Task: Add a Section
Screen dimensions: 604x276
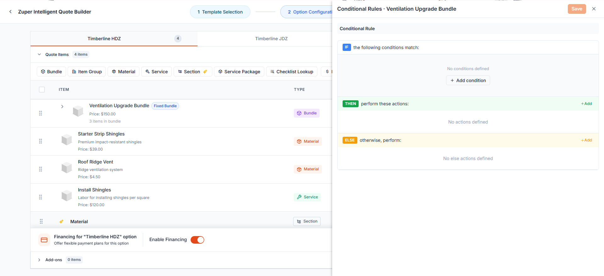Action: click(x=193, y=72)
